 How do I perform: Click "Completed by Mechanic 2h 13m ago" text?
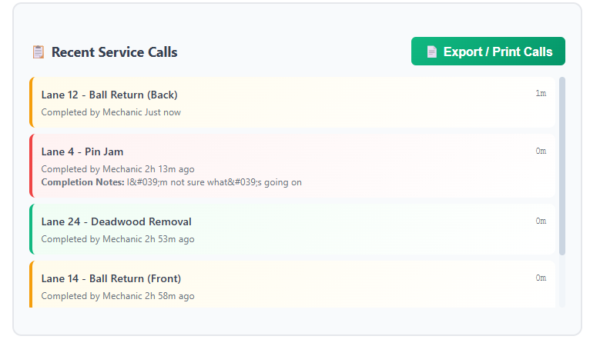pyautogui.click(x=117, y=169)
